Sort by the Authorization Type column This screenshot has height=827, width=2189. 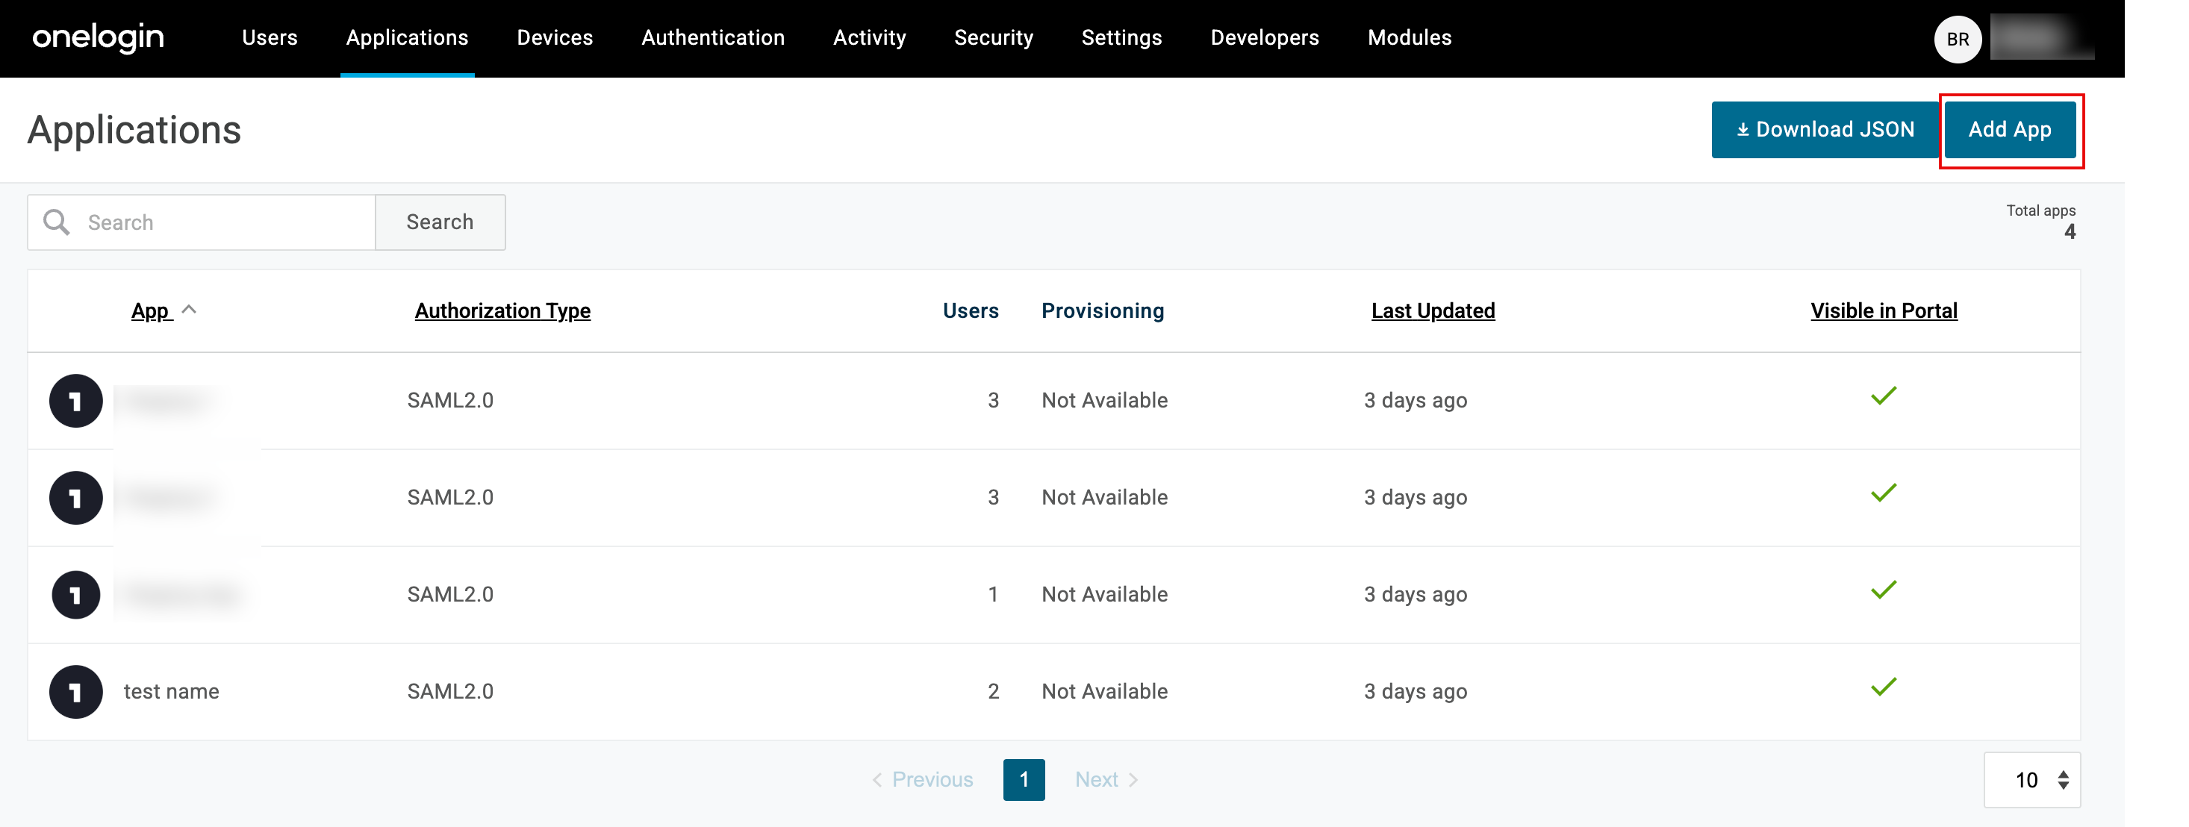click(x=502, y=311)
